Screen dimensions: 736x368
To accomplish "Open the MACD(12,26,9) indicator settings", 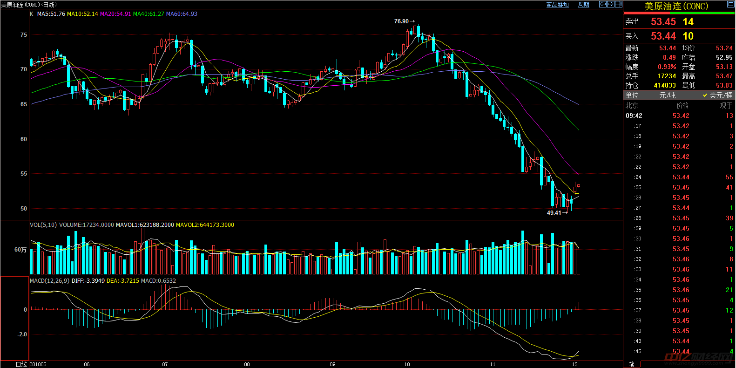I will [49, 281].
